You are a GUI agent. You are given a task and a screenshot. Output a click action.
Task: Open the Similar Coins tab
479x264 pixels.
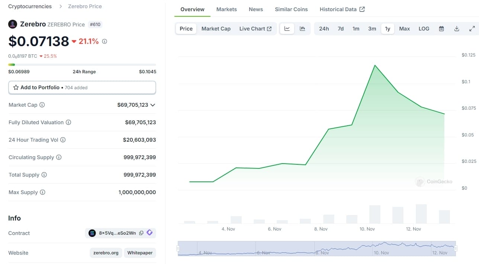pyautogui.click(x=292, y=9)
